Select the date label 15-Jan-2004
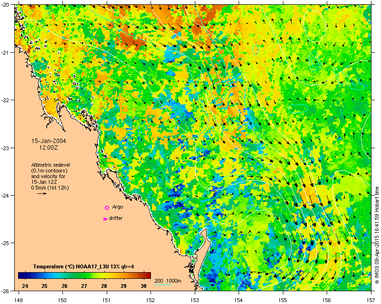The width and height of the screenshot is (381, 304). point(49,141)
